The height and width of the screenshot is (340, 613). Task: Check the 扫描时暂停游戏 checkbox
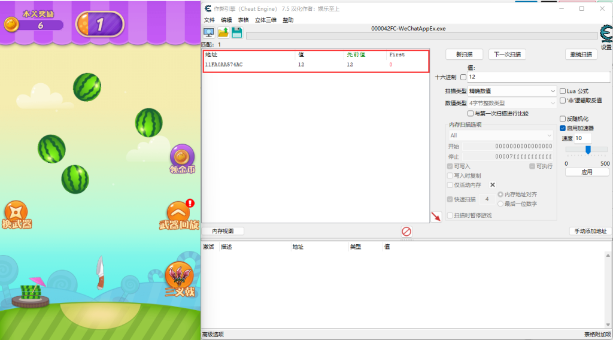pyautogui.click(x=450, y=215)
